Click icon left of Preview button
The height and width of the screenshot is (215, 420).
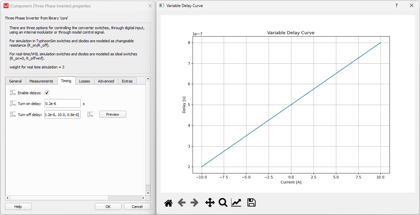[x=90, y=114]
